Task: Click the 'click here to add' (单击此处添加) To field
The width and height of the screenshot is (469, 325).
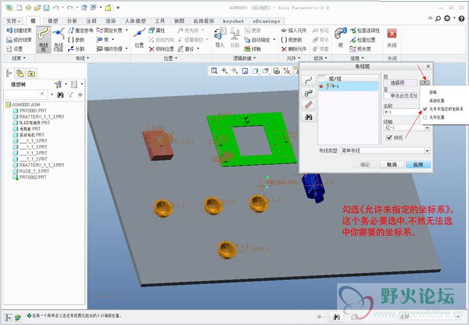Action: tap(401, 96)
